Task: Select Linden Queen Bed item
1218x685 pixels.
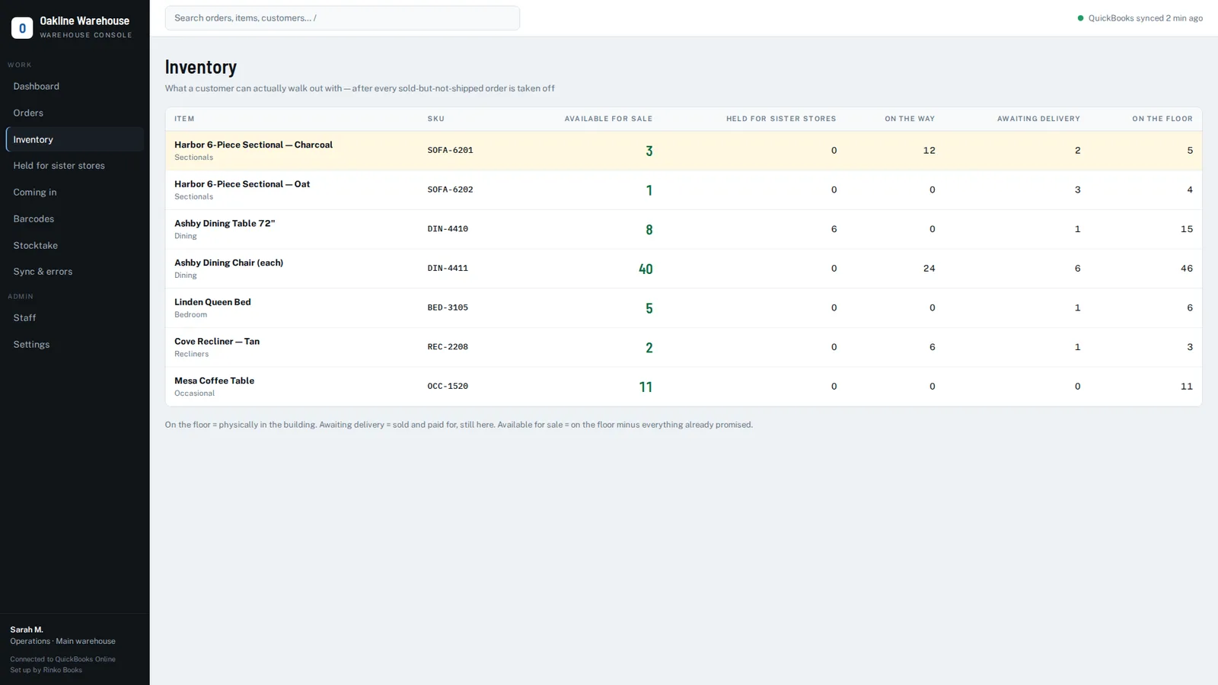Action: (x=212, y=302)
